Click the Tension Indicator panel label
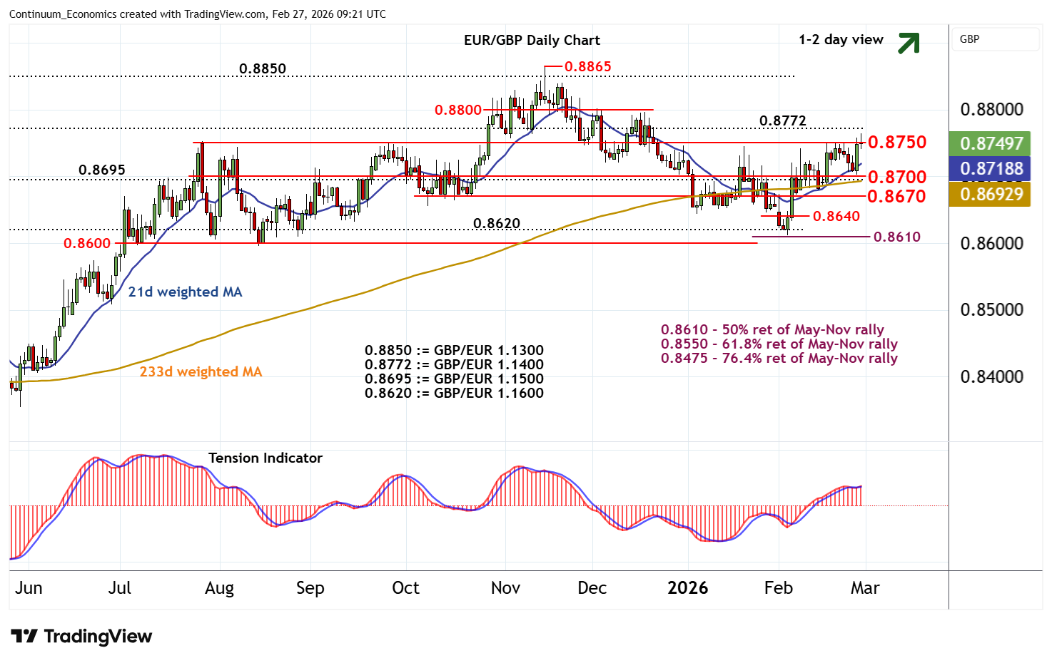Viewport: 1052px width, 663px height. [265, 458]
